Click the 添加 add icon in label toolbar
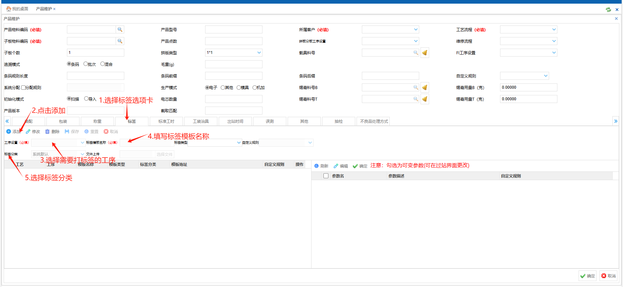 point(9,132)
